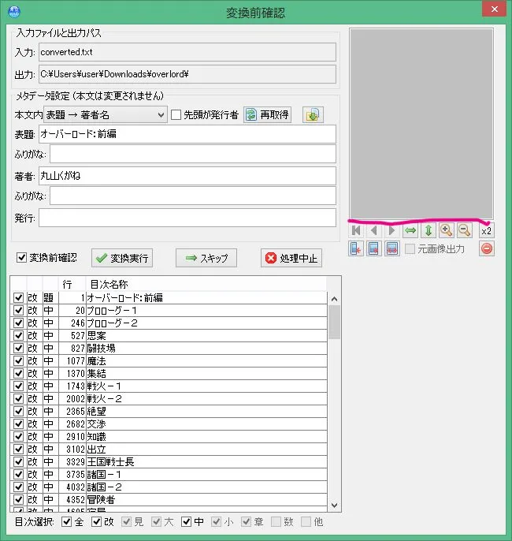Toggle the 先頭が発行者 checkbox

pos(176,115)
